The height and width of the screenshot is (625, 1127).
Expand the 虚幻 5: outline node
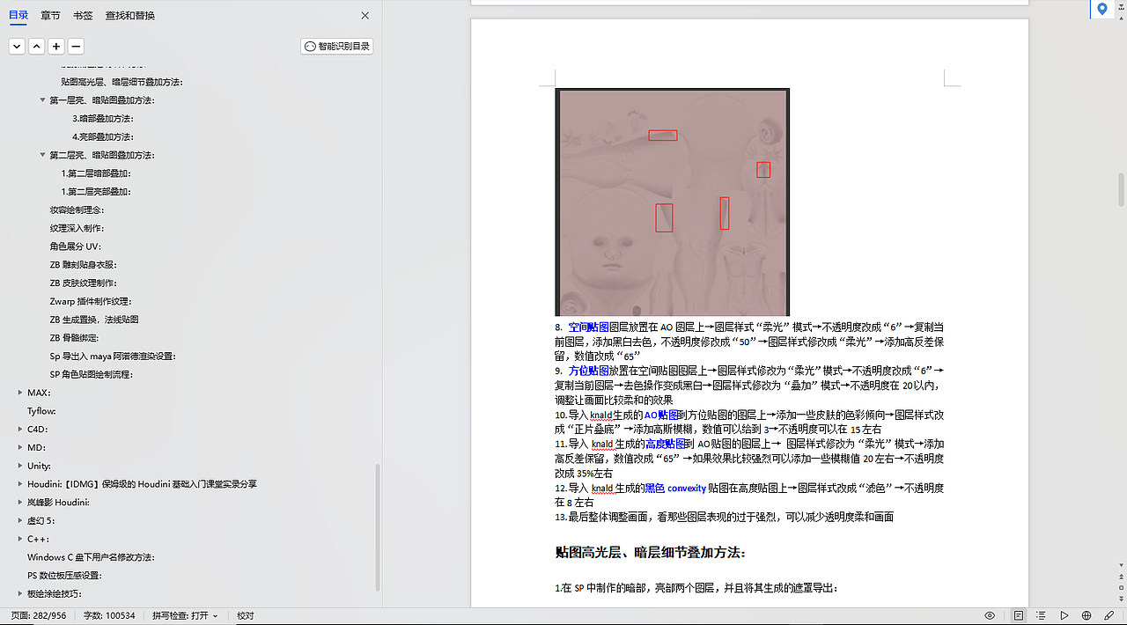[x=20, y=521]
